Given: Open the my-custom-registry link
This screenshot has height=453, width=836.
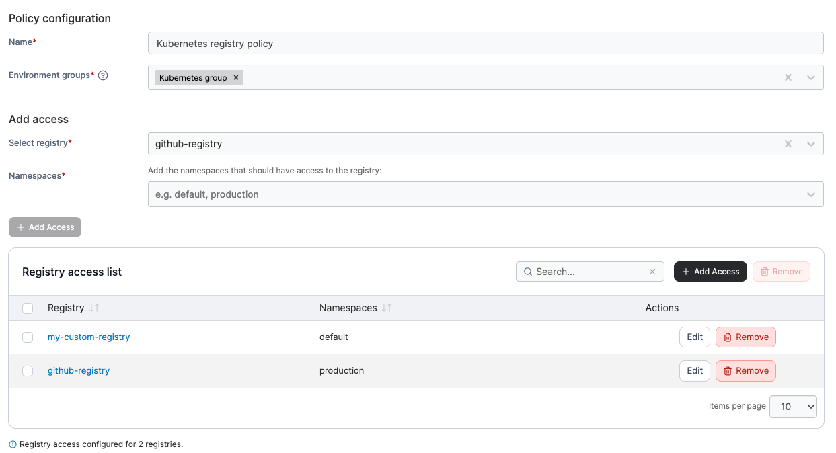Looking at the screenshot, I should 89,337.
